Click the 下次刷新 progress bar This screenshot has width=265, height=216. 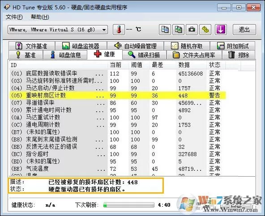point(129,205)
